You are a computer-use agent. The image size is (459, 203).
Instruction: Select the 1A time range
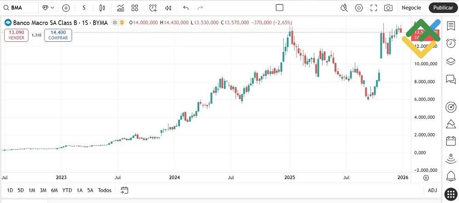(x=79, y=191)
